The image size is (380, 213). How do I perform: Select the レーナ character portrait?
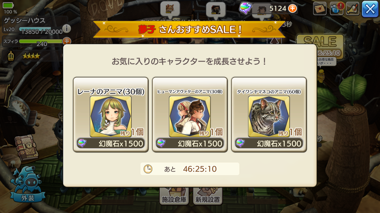pos(111,116)
